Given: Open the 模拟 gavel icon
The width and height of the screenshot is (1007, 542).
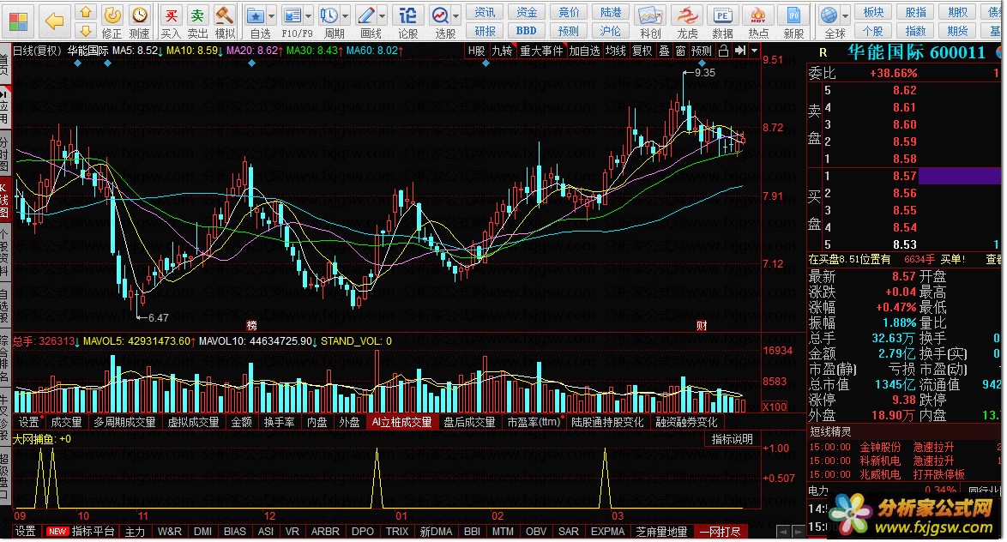Looking at the screenshot, I should point(224,15).
